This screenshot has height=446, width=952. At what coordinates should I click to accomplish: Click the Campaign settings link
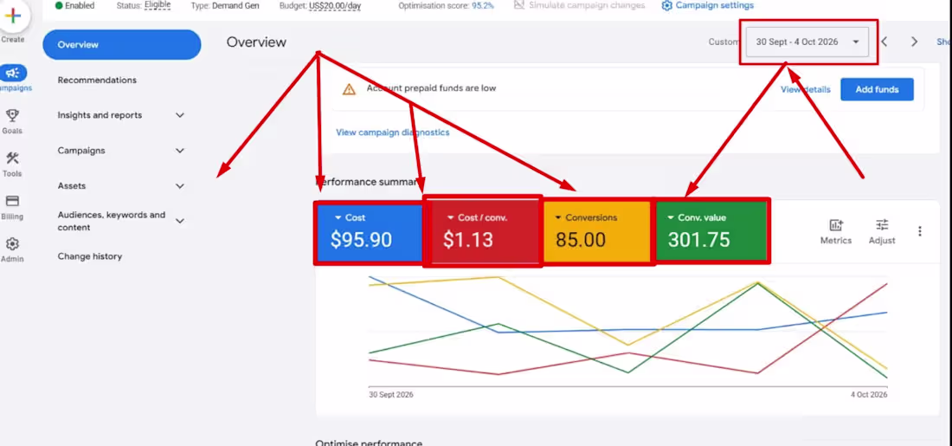coord(715,5)
